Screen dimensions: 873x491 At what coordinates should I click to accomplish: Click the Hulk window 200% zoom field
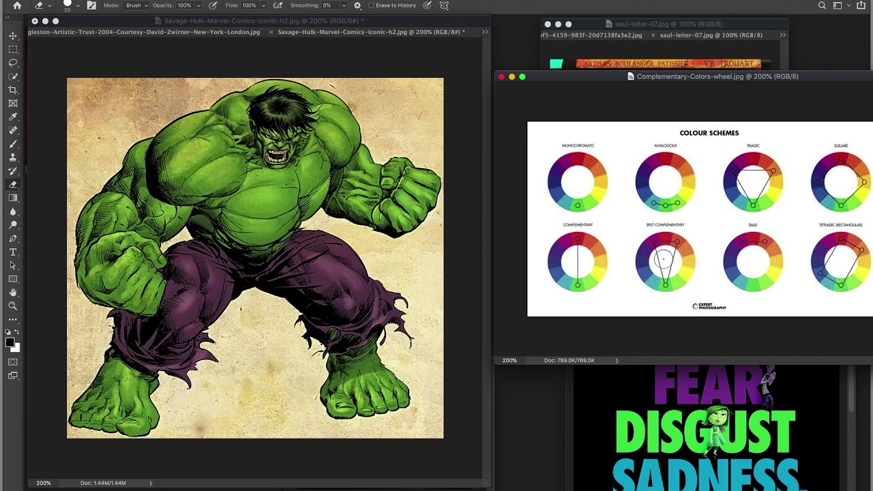tap(44, 483)
